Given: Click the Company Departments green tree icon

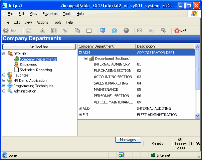Looking at the screenshot, I should [x=16, y=59].
